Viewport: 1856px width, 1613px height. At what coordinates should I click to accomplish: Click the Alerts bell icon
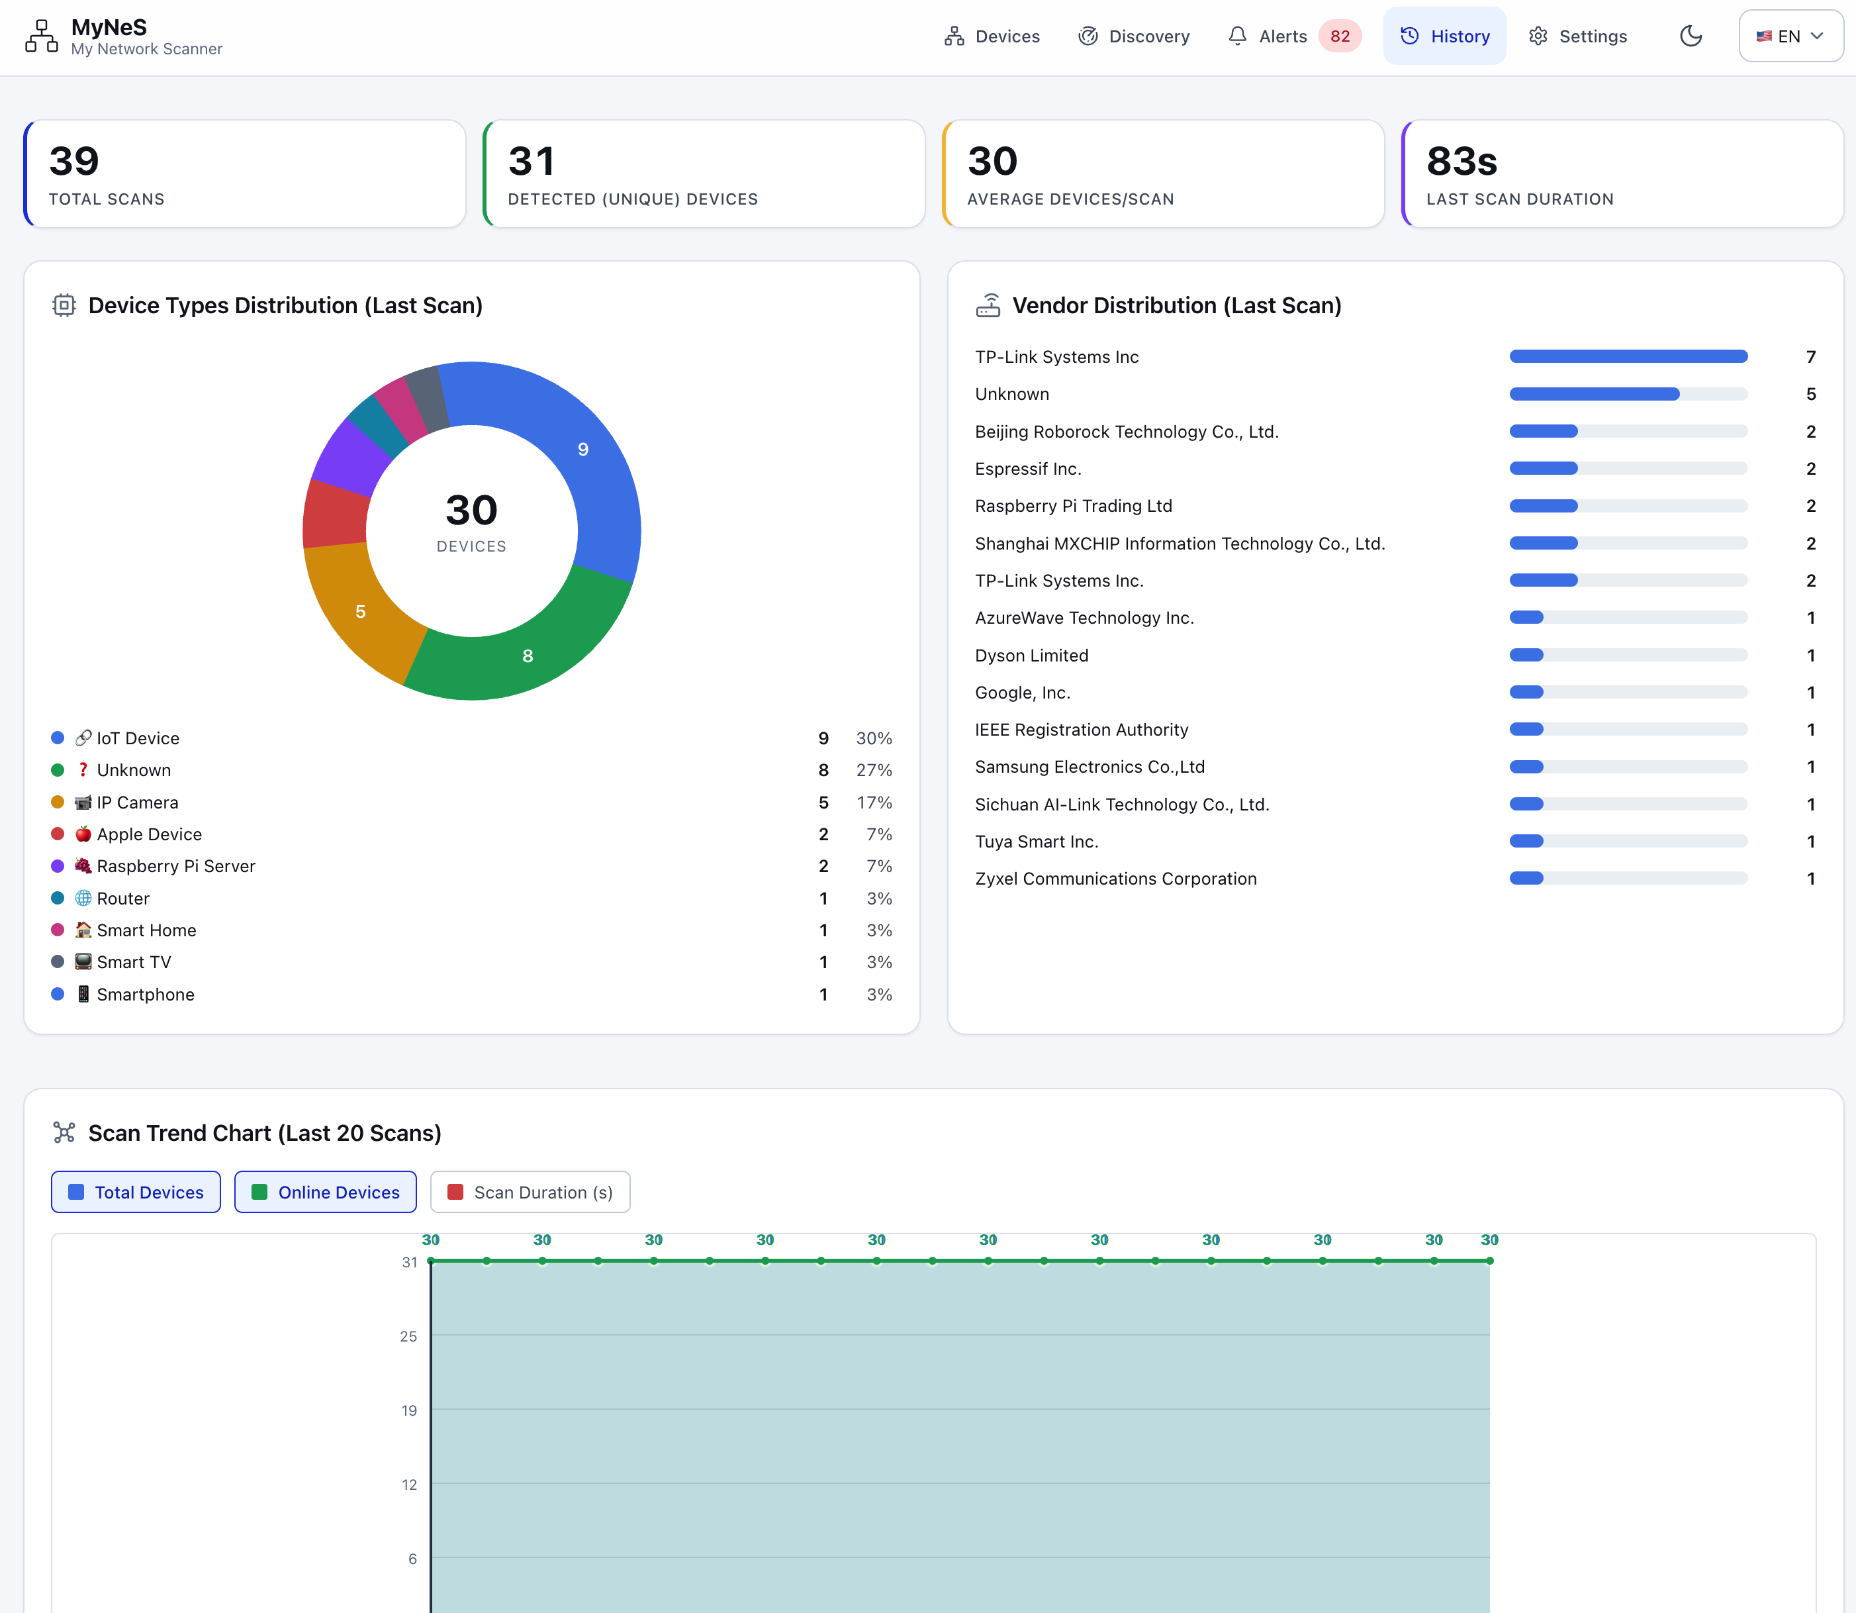coord(1237,36)
